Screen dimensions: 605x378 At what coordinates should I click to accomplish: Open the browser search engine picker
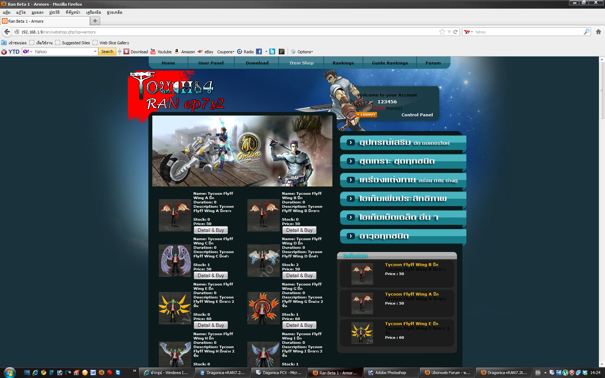[x=468, y=32]
